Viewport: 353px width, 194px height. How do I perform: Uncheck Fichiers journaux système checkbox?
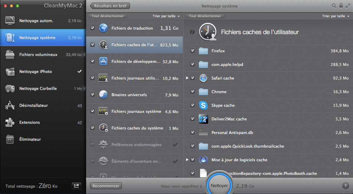click(92, 111)
